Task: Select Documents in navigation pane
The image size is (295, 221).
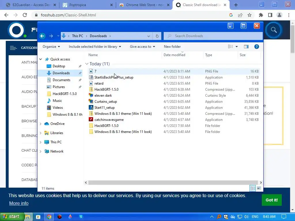Action: tap(61, 80)
